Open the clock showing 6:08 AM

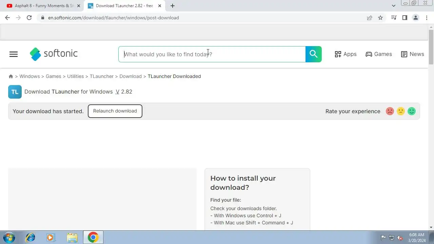pos(417,237)
